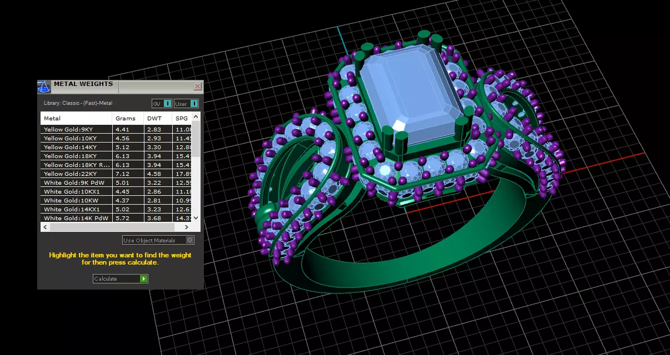The image size is (670, 355).
Task: Select the Yellow Gold:18KY R... row
Action: tap(116, 165)
